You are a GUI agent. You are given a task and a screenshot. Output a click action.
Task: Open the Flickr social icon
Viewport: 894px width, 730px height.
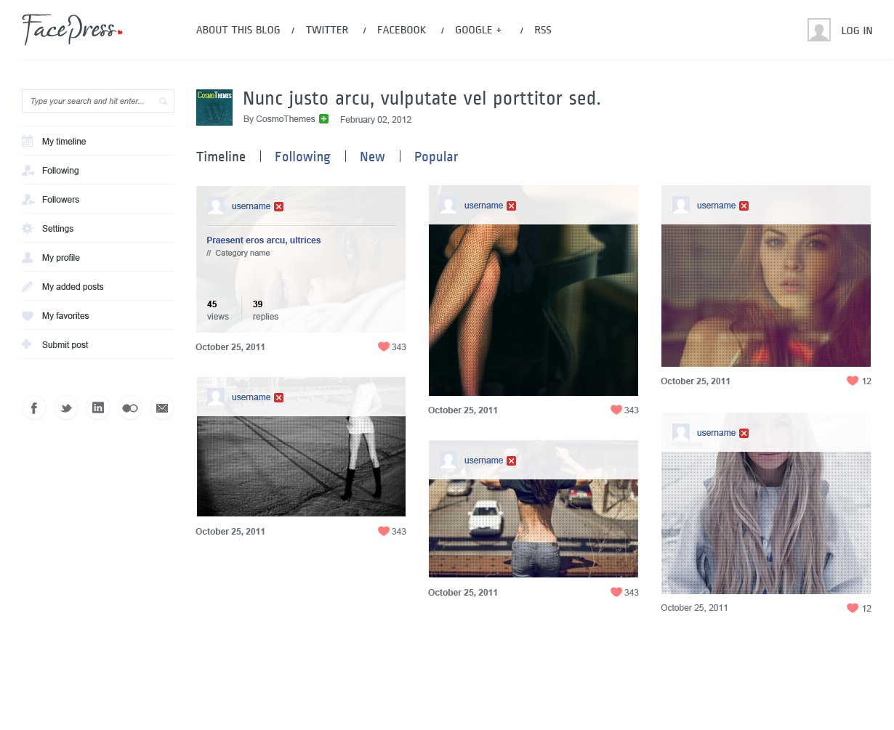(x=130, y=407)
